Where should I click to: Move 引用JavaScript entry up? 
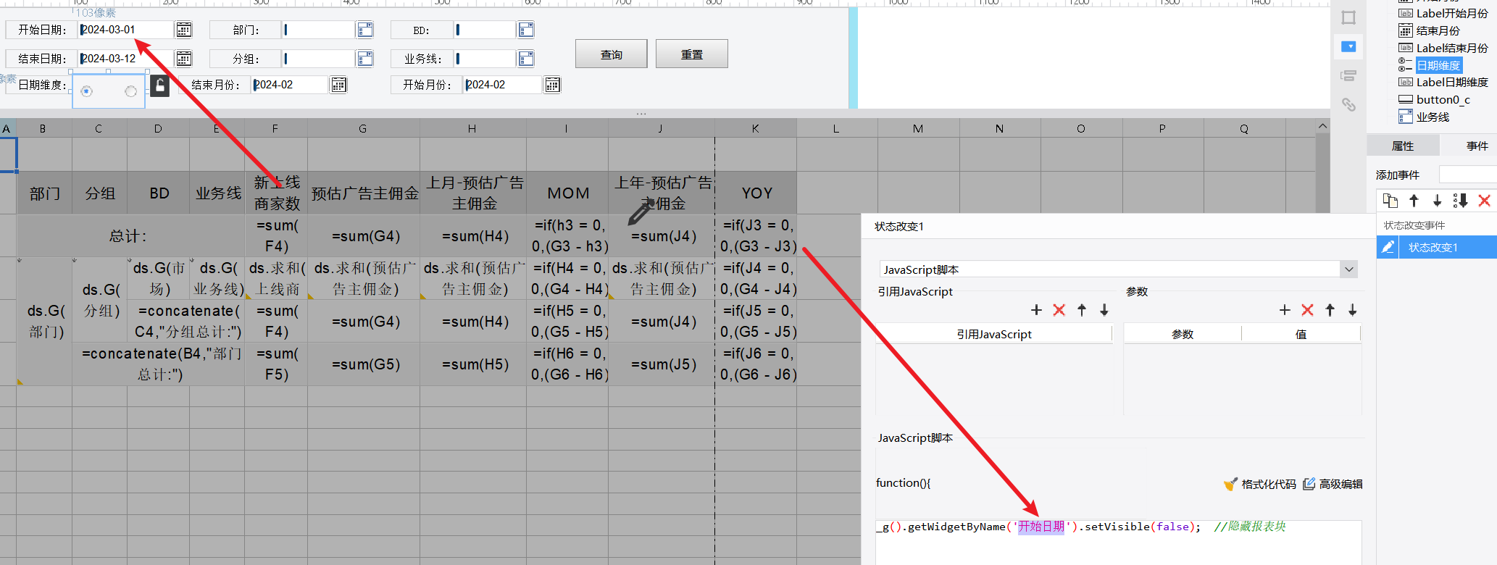click(1082, 310)
